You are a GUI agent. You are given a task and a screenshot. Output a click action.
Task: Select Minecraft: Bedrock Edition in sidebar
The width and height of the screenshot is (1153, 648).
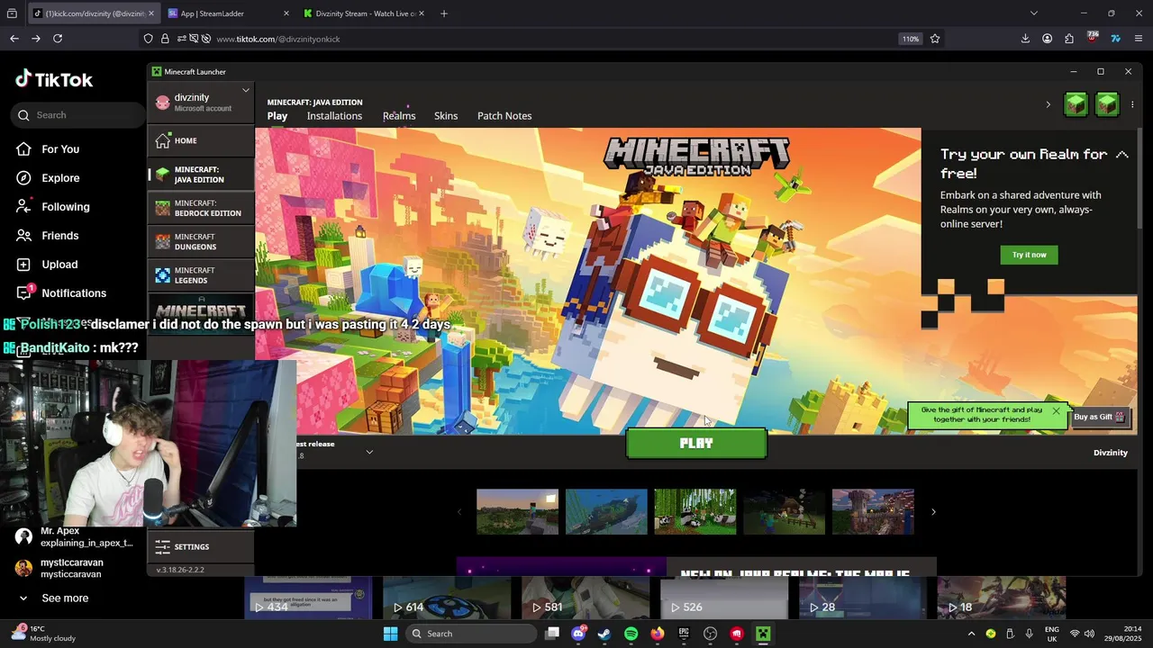[x=201, y=208]
